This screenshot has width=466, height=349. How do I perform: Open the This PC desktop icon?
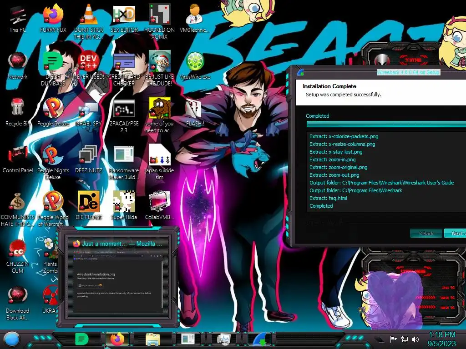(18, 19)
